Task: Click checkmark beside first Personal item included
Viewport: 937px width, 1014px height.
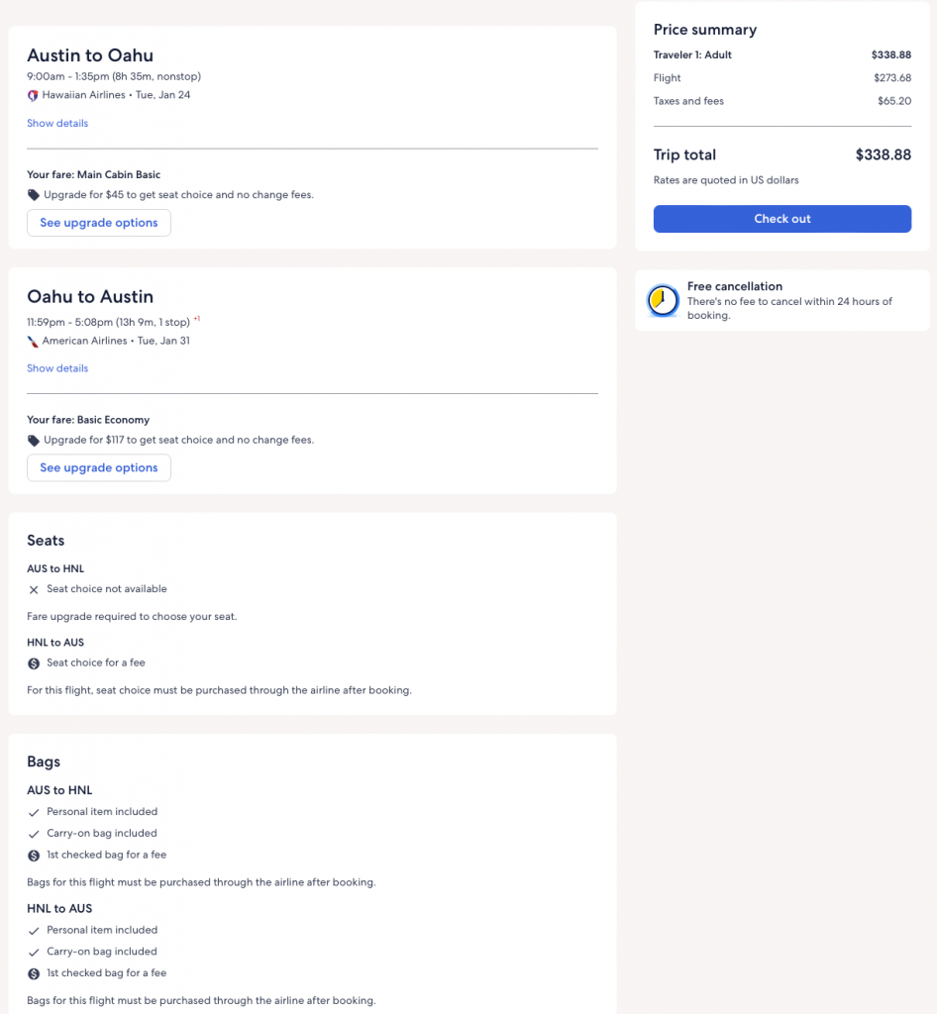Action: pyautogui.click(x=34, y=812)
